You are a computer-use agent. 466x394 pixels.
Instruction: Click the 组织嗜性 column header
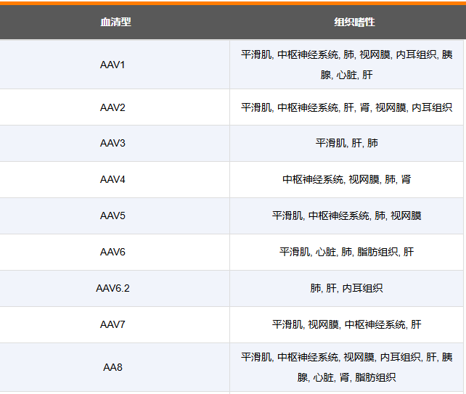pyautogui.click(x=354, y=22)
